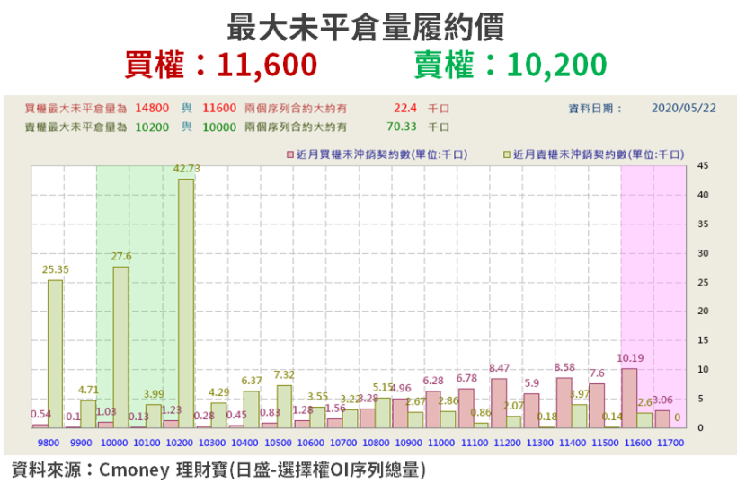Image resolution: width=737 pixels, height=492 pixels.
Task: Click the pink call open-interest legend swatch
Action: tap(290, 154)
